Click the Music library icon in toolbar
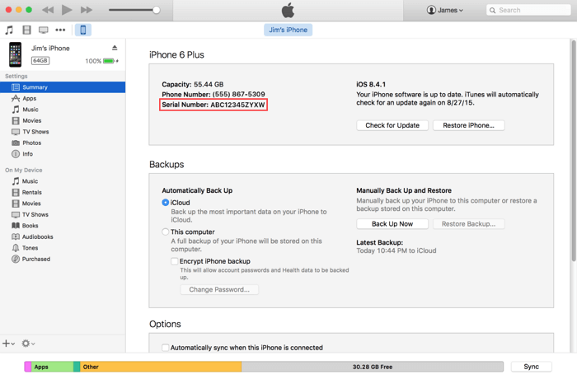Screen dimensions: 577x379 [x=9, y=30]
